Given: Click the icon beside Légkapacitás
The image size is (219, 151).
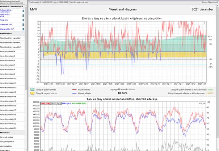Looking at the screenshot, I should tap(24, 29).
